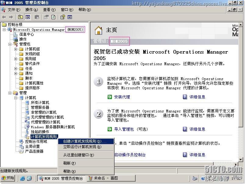Click 详细信息 link for step 1
245x184 pixels.
197,97
